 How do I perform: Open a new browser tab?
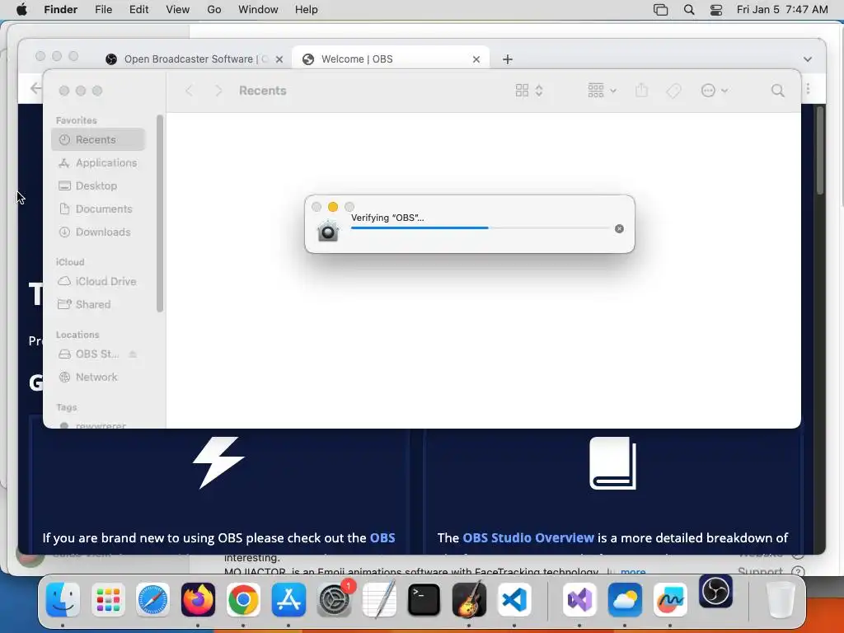click(x=507, y=59)
